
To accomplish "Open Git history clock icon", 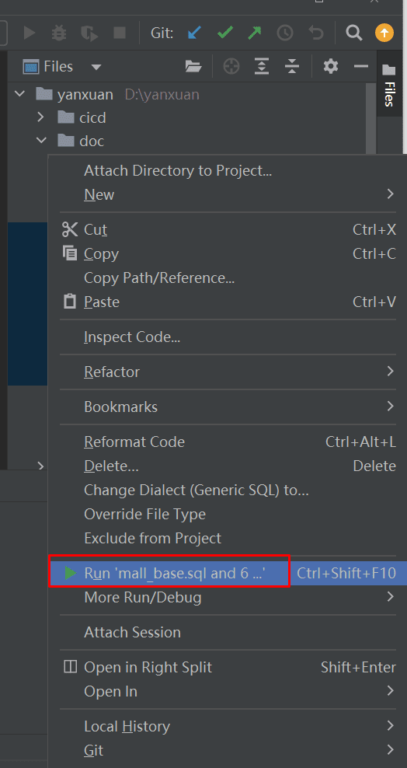I will click(x=285, y=33).
